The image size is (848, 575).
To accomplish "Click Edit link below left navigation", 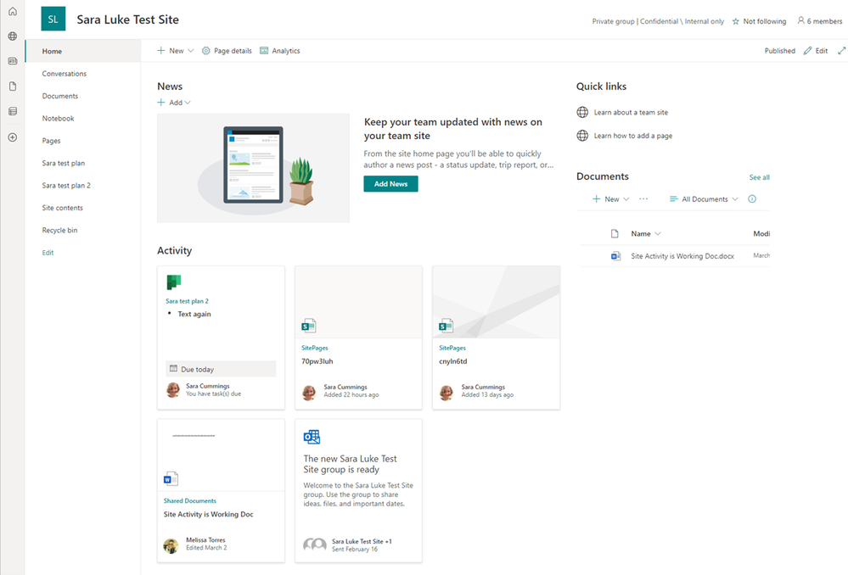I will [x=48, y=253].
